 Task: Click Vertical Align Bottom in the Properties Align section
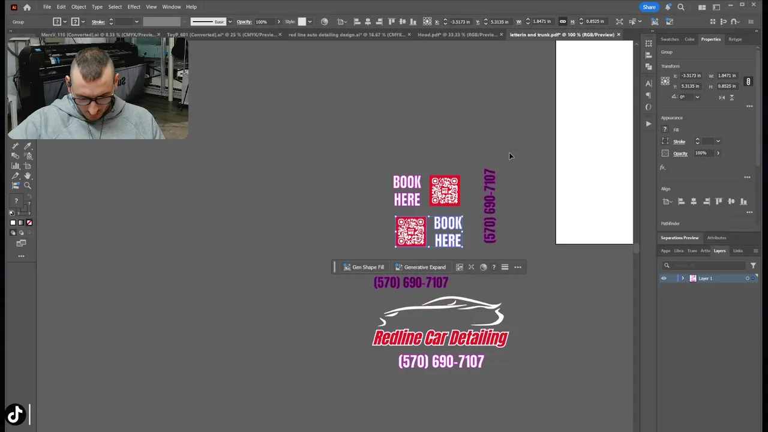pyautogui.click(x=744, y=202)
